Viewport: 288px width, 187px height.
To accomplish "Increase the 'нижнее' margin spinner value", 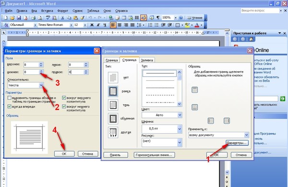I will click(41, 70).
